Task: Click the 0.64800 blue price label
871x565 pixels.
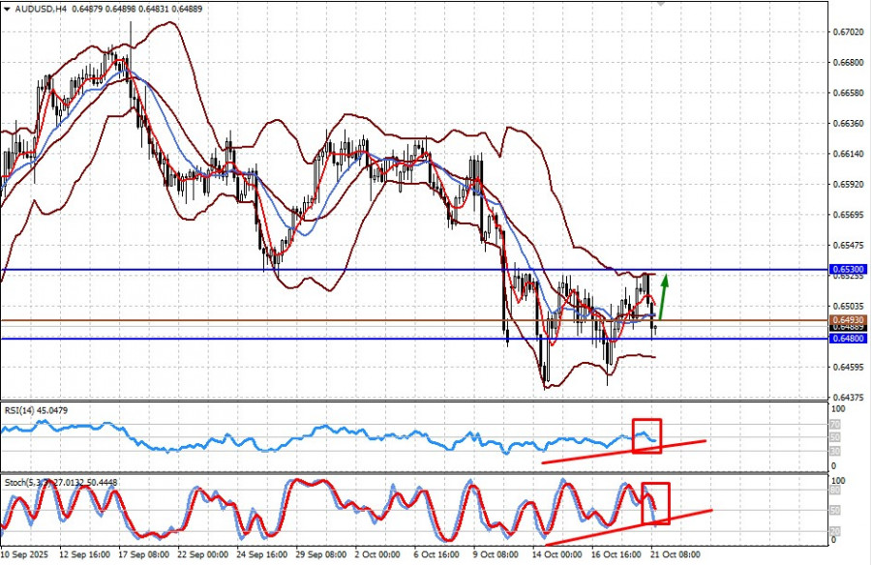Action: (848, 339)
